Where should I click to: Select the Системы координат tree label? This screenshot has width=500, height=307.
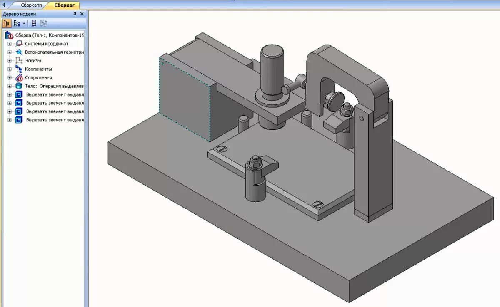click(47, 44)
